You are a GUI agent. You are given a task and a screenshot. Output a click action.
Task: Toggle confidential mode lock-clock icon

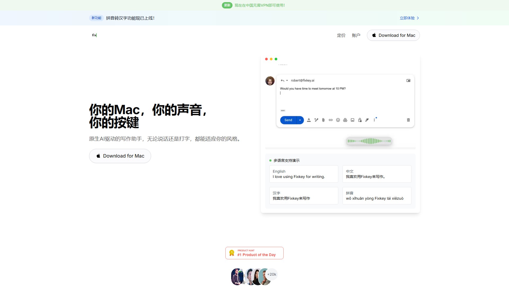coord(360,120)
